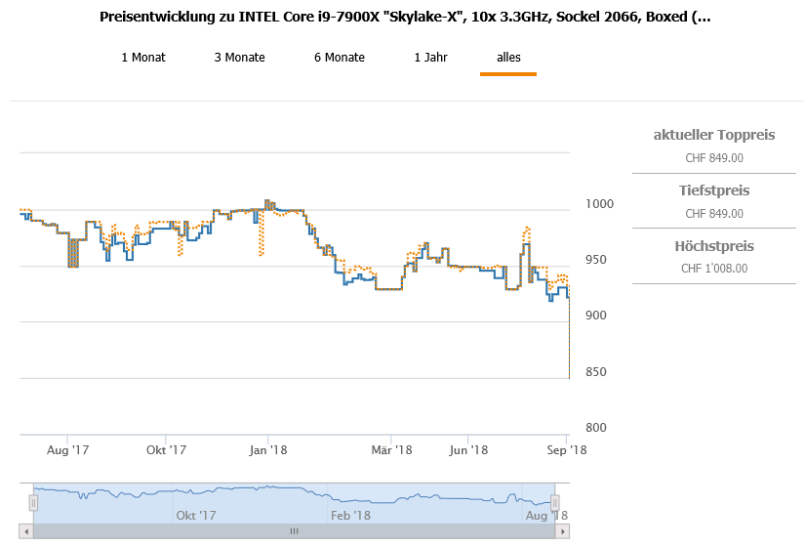
Task: Show the '6 Monate' price history
Action: (339, 58)
